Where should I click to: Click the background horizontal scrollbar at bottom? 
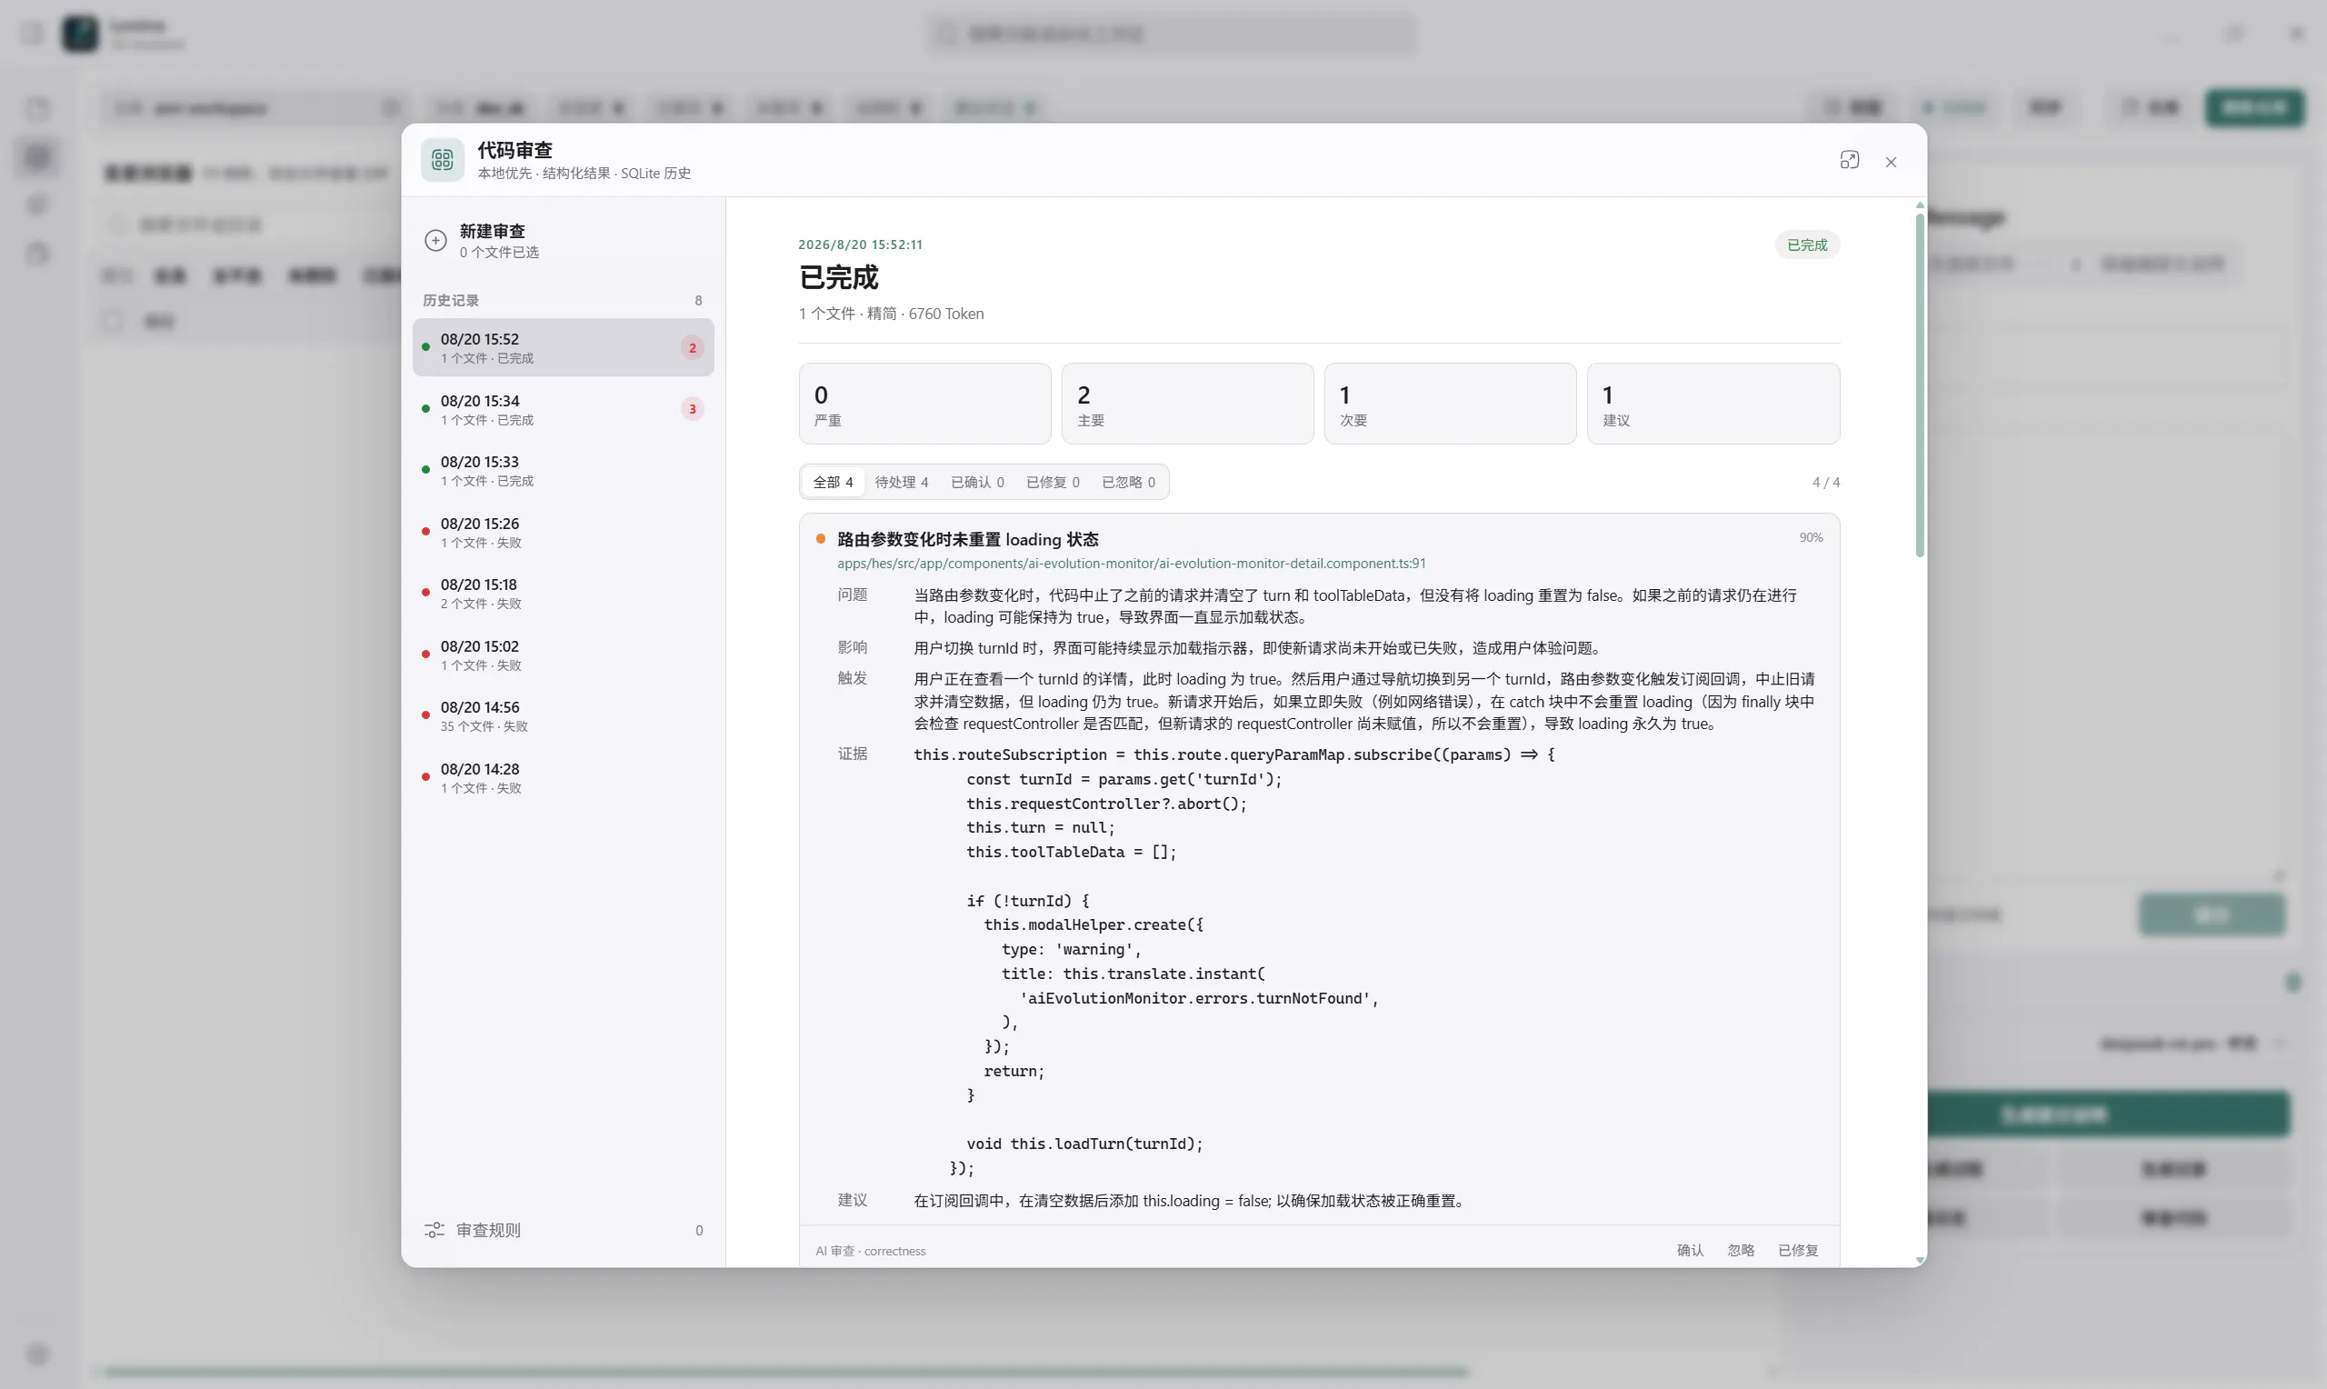tap(786, 1372)
